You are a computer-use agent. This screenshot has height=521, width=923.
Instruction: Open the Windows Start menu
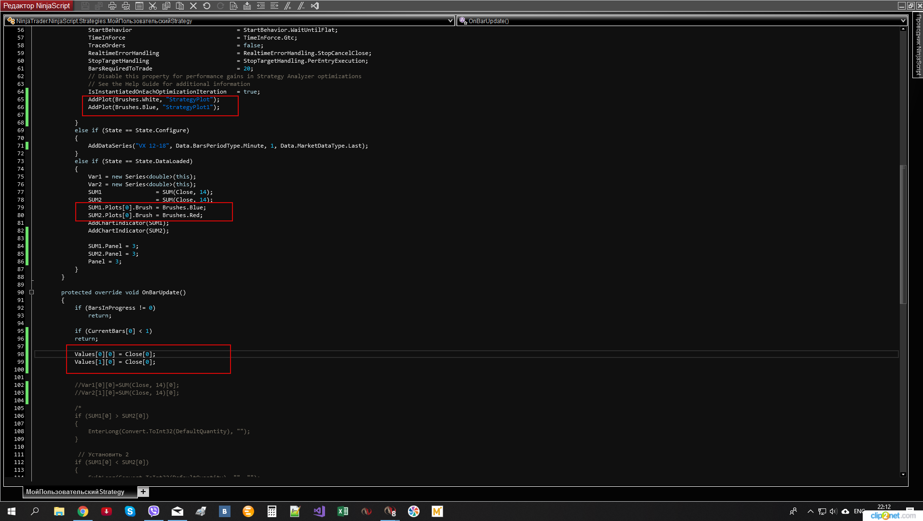click(x=12, y=511)
